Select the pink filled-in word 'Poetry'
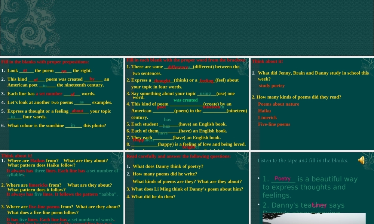This screenshot has height=224, width=374. (x=282, y=178)
